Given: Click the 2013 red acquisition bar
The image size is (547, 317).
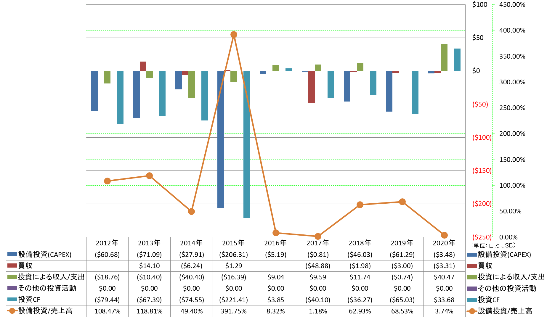Looking at the screenshot, I should coord(143,66).
